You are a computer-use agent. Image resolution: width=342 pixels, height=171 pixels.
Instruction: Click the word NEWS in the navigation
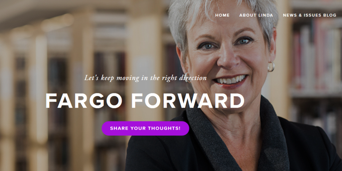[290, 15]
